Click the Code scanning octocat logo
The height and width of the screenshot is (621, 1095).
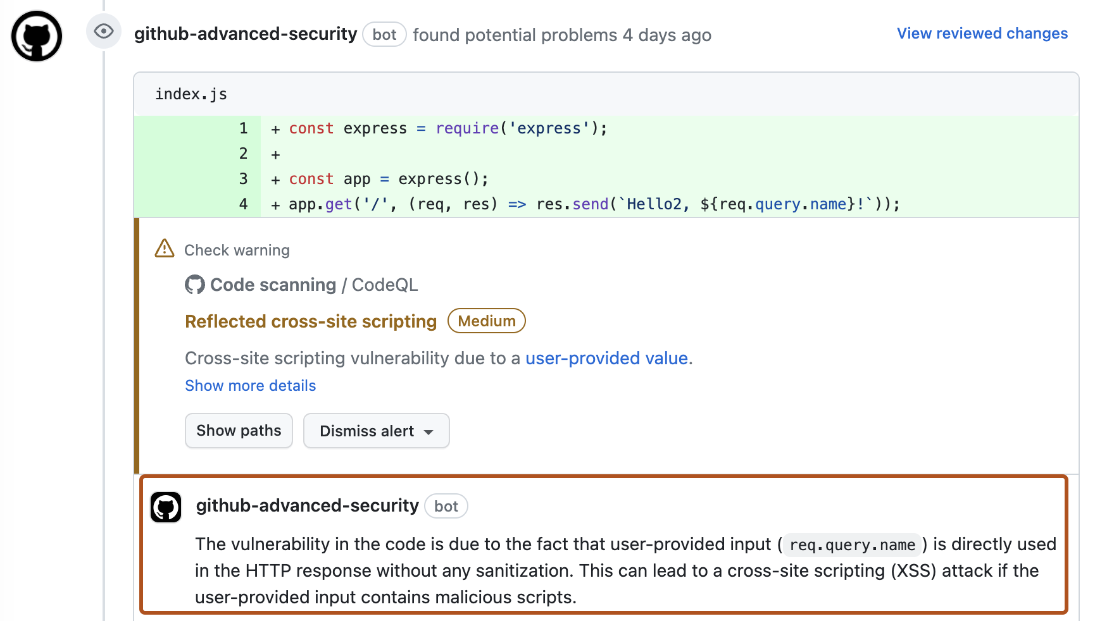(195, 285)
